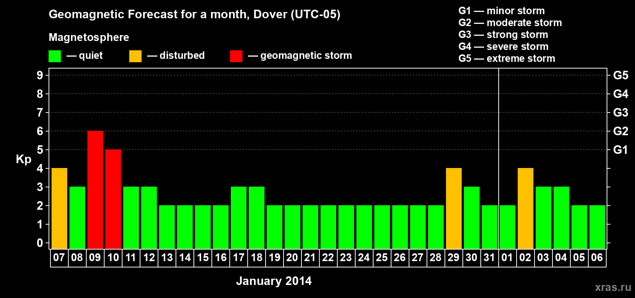Click the red bar for January 09

(x=95, y=190)
